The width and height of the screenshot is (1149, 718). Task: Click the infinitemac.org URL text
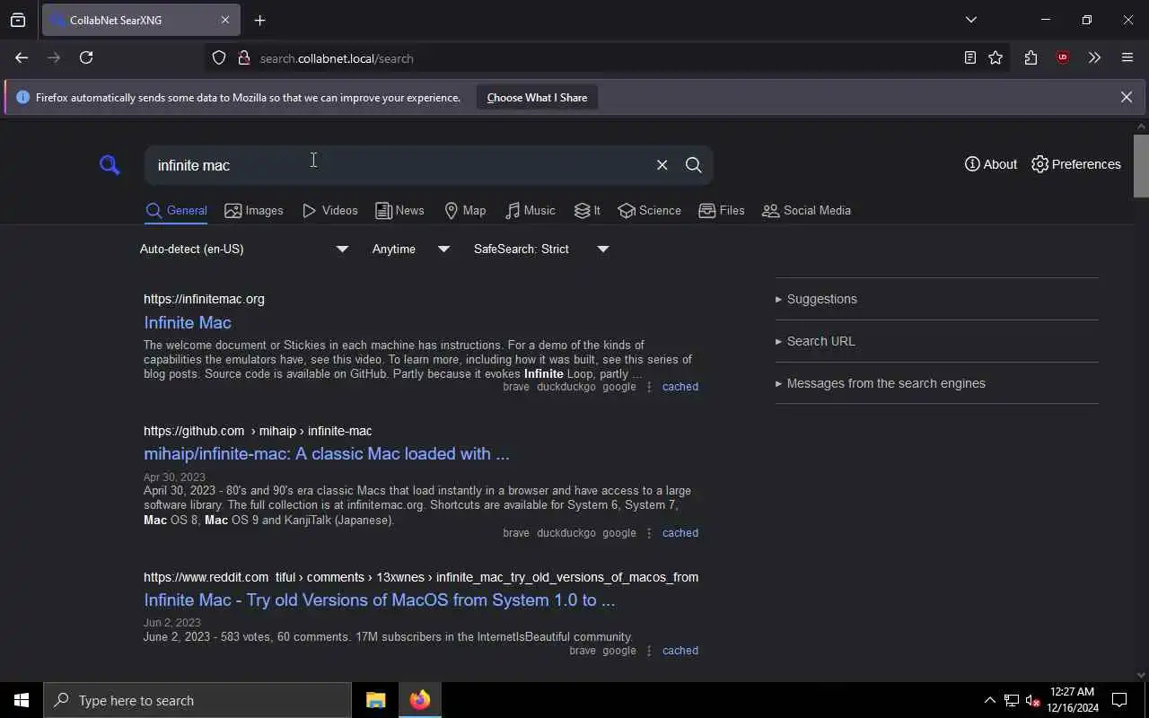(x=204, y=299)
